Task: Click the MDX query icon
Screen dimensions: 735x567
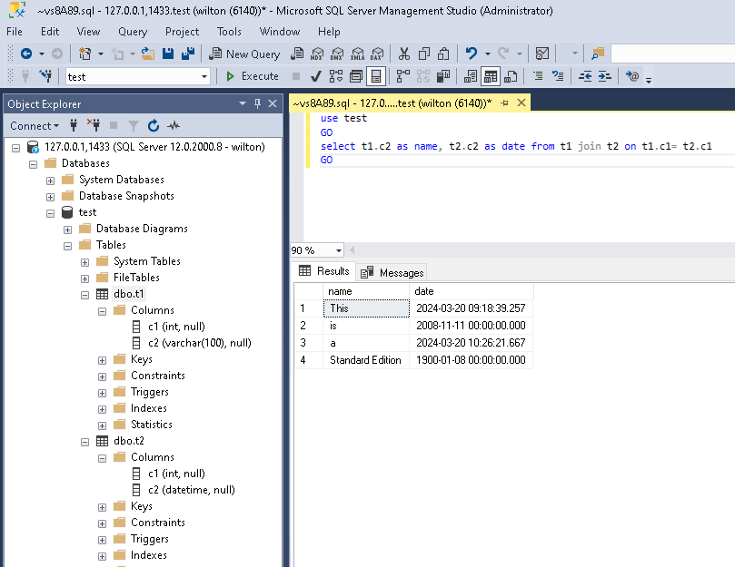Action: click(x=317, y=54)
